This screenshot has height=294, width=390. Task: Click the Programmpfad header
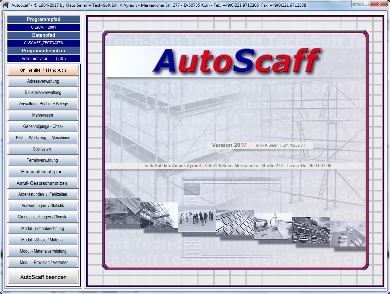pyautogui.click(x=43, y=19)
